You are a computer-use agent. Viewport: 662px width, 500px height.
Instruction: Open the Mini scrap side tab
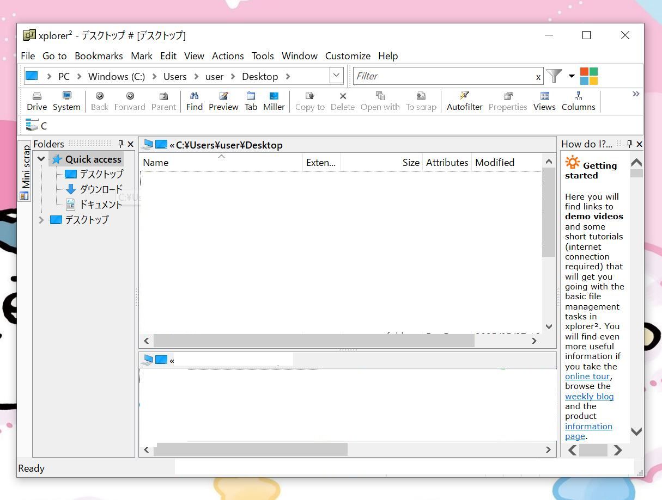(x=25, y=172)
